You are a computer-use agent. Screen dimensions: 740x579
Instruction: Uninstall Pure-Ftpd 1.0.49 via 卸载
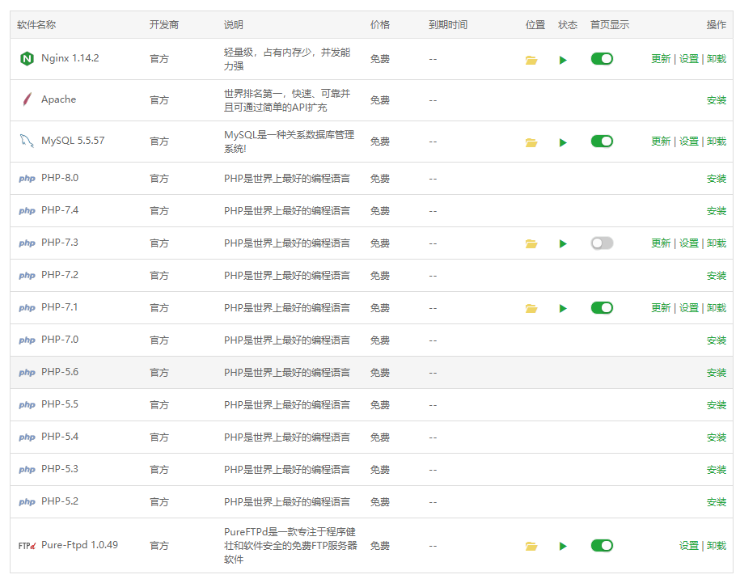tap(717, 546)
